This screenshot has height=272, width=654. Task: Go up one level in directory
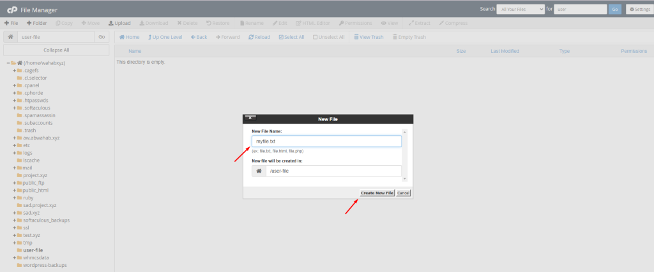pos(165,37)
